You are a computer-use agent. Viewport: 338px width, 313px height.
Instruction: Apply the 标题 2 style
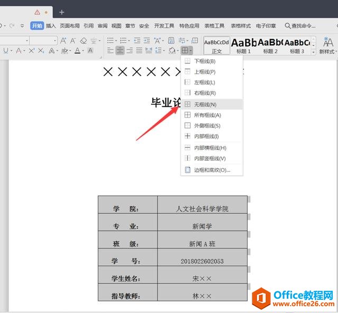270,46
